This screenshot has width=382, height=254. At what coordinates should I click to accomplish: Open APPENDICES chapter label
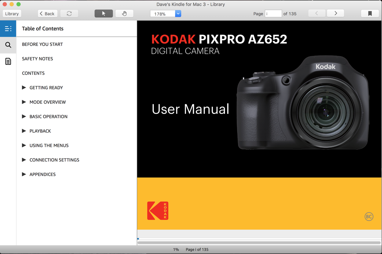pos(43,174)
